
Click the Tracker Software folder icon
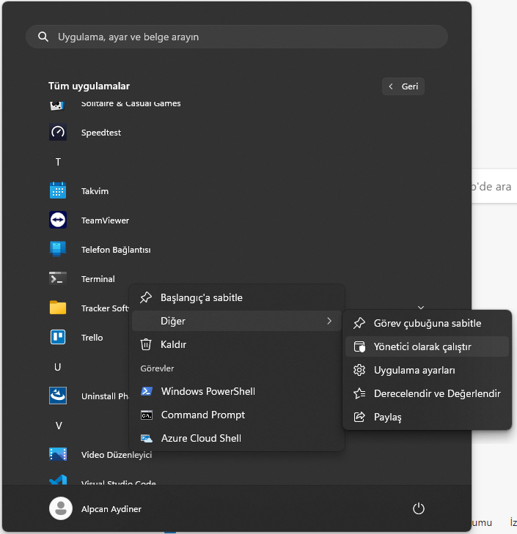pyautogui.click(x=58, y=308)
